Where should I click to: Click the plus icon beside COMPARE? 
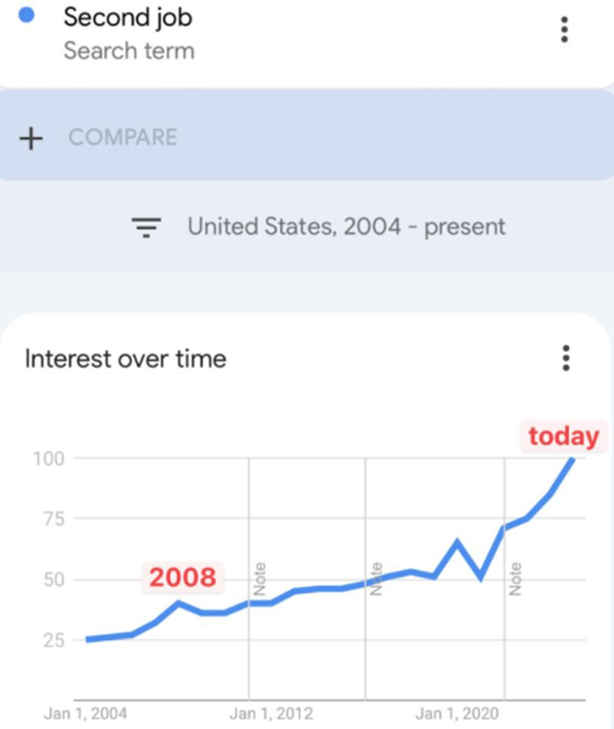pyautogui.click(x=31, y=137)
